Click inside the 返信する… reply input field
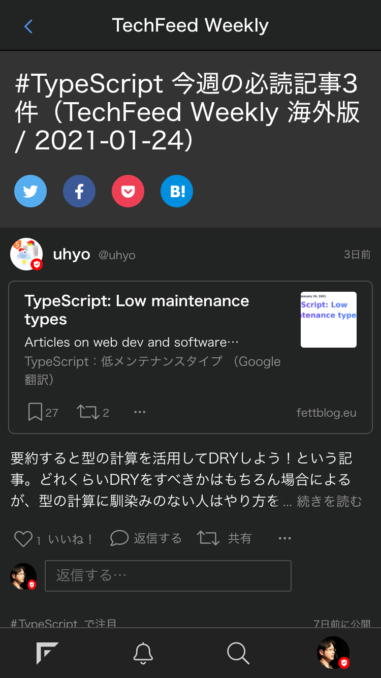381x678 pixels. click(168, 576)
